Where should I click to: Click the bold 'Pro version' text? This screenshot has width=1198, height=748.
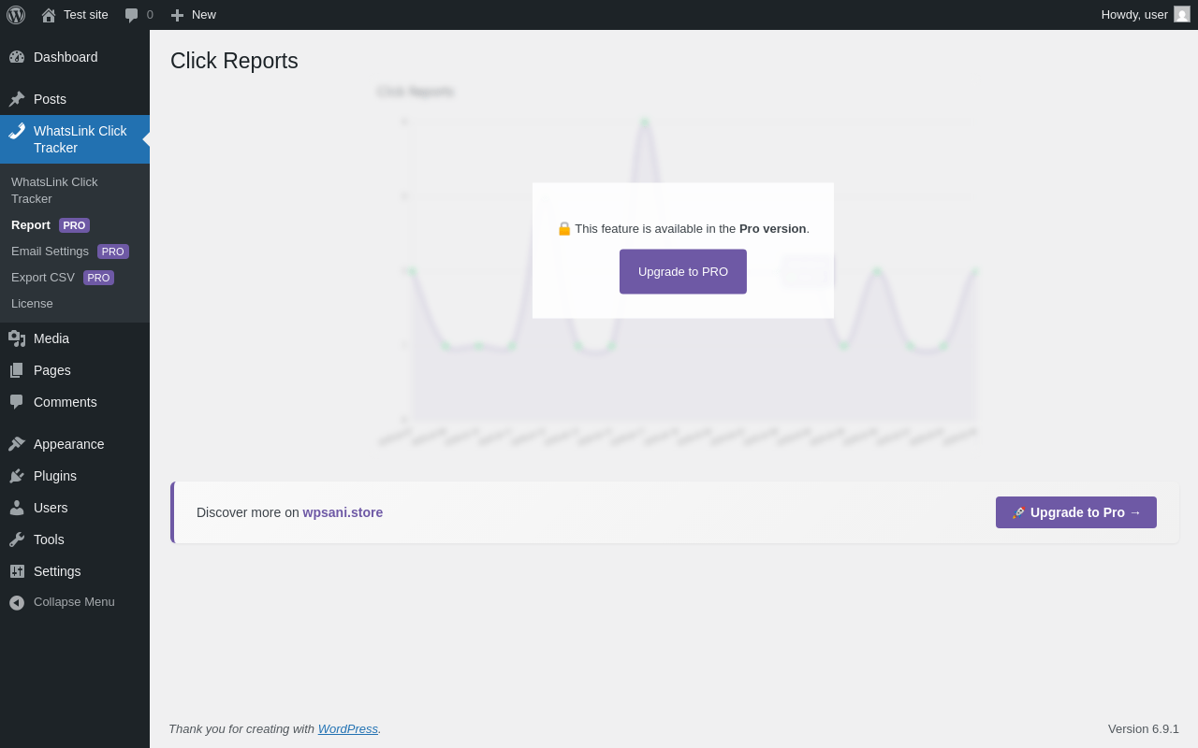[772, 229]
